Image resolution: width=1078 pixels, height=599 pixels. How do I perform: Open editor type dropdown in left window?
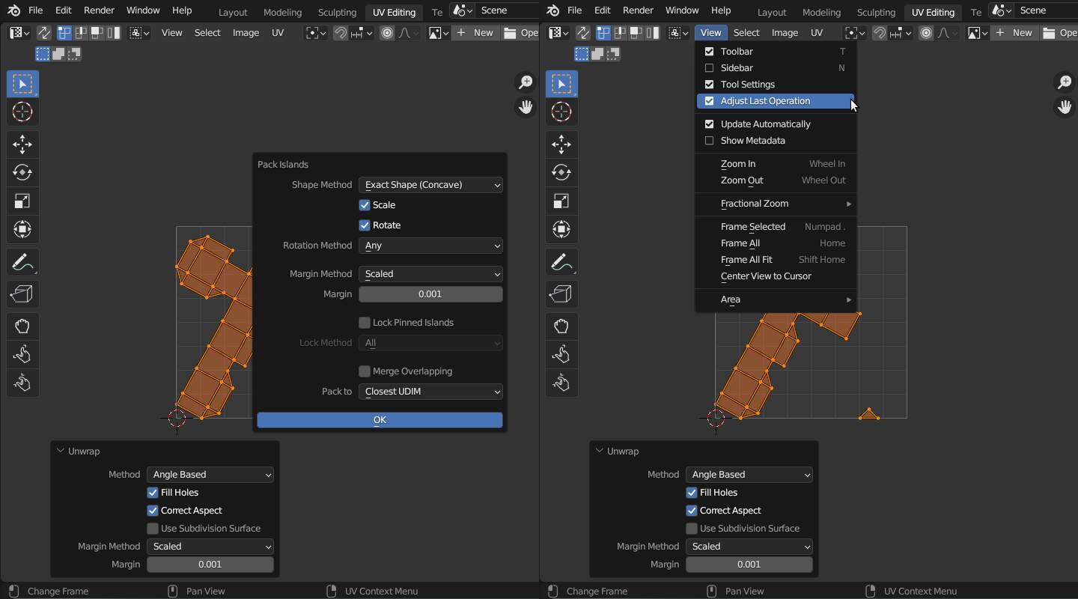[x=19, y=33]
